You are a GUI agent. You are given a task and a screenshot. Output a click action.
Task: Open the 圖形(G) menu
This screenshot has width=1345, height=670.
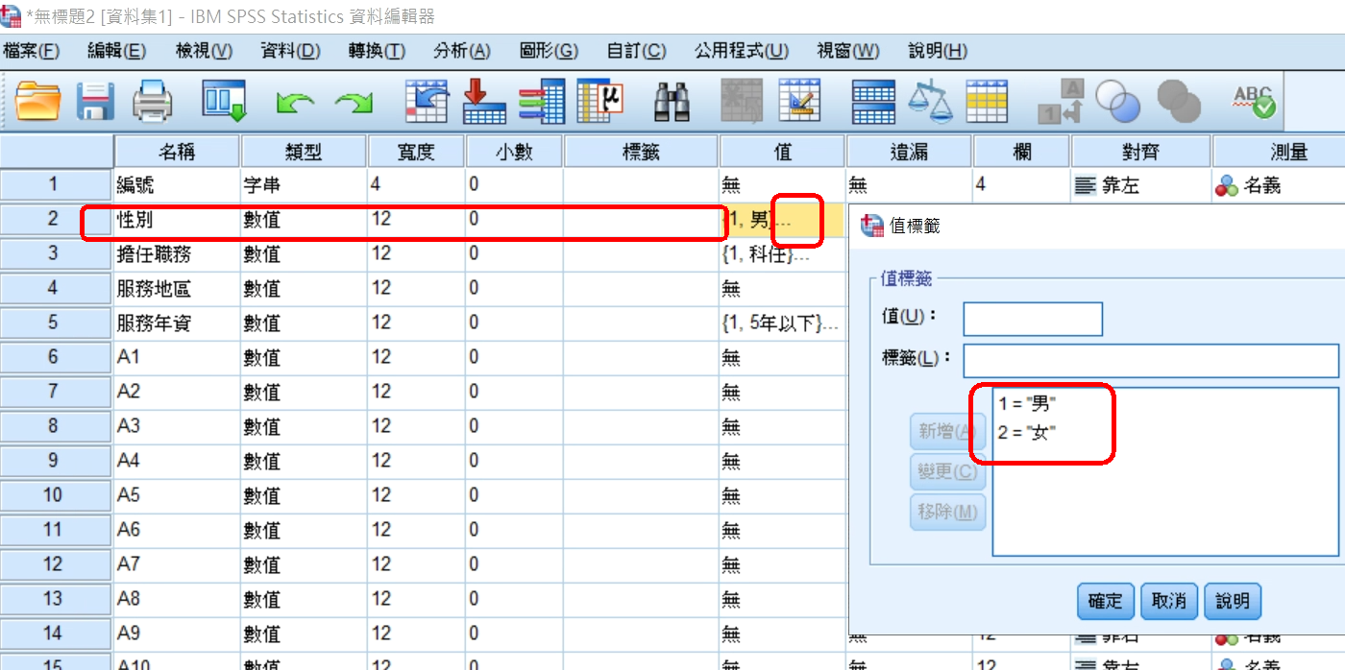click(x=548, y=51)
